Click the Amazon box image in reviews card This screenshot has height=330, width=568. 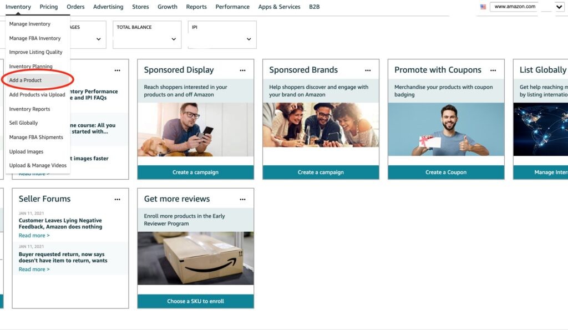coord(196,258)
